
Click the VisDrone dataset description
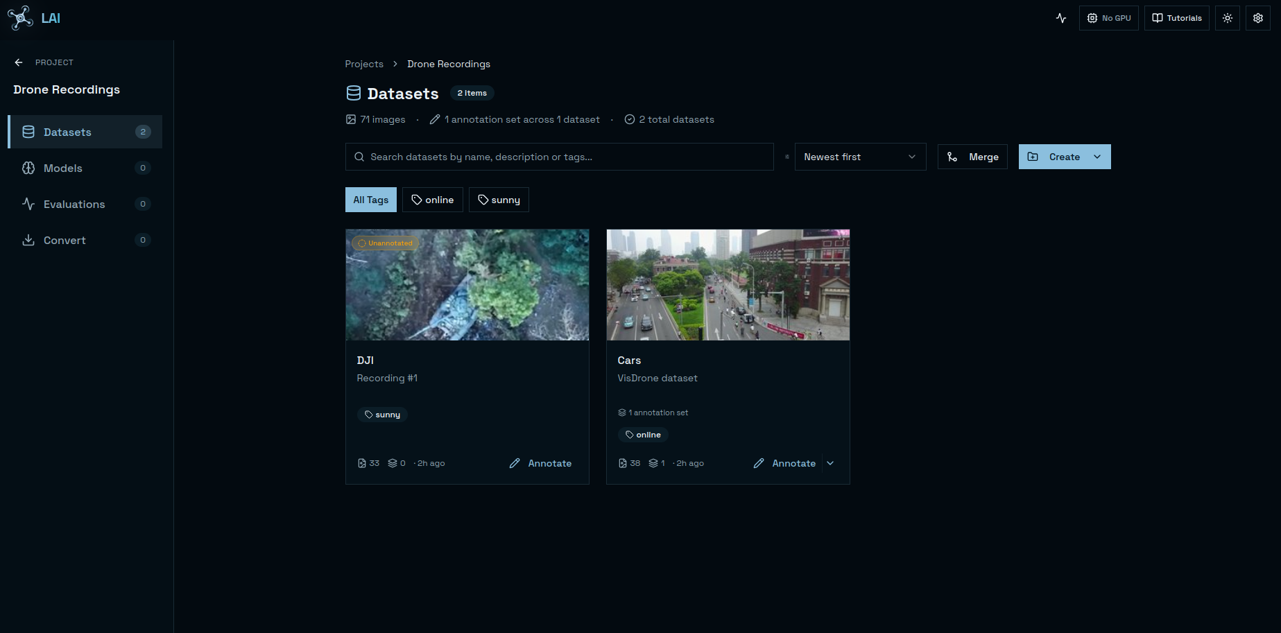point(657,378)
